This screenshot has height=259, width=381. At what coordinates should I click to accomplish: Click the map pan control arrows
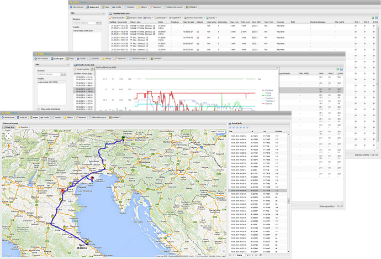(9, 136)
